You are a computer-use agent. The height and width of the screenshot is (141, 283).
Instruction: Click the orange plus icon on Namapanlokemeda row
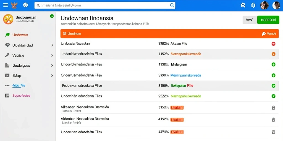pos(273,54)
